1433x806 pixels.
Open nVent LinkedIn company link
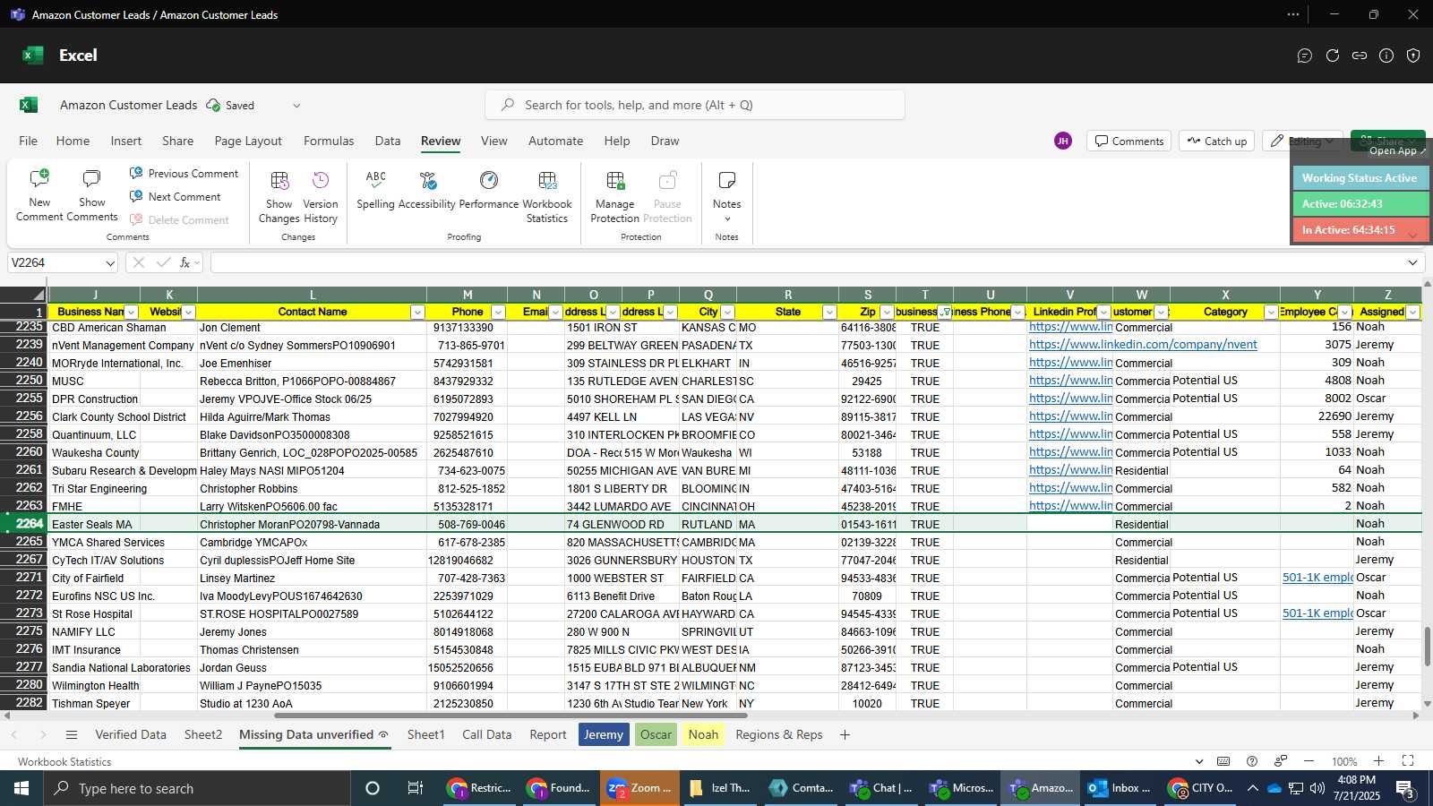(x=1143, y=345)
